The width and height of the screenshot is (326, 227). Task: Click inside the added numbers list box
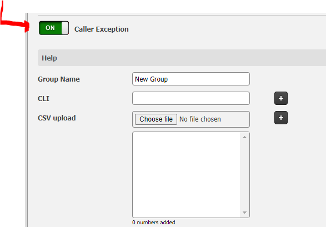pos(186,175)
